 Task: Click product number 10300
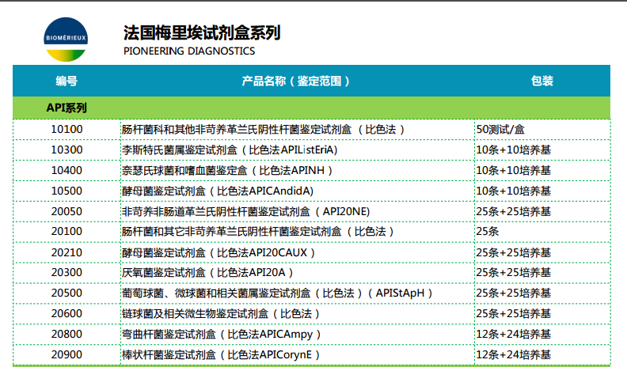click(66, 149)
